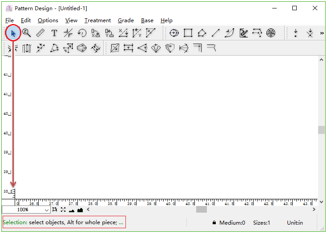Screen dimensions: 327x234
Task: Click the spiral circle tool icon
Action: 271,33
